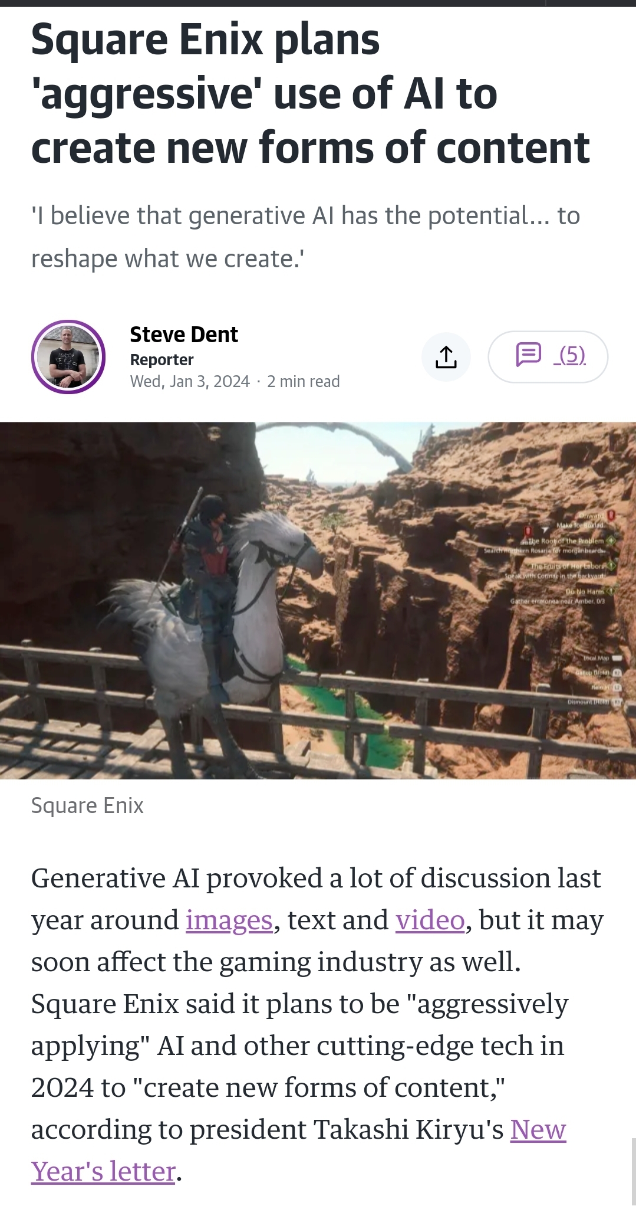Open Steve Dent's circular profile photo

tap(68, 357)
